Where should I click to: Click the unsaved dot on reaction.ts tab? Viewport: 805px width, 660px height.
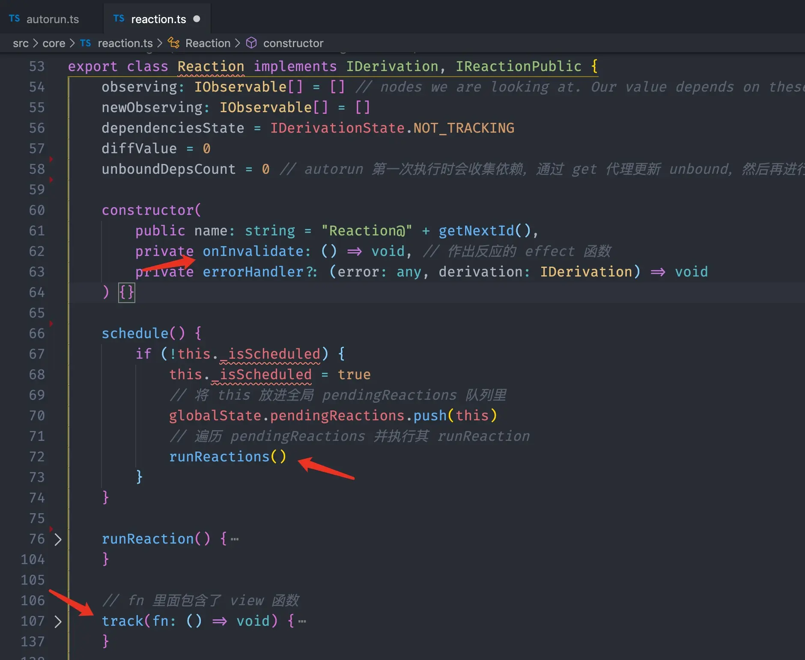(x=197, y=19)
